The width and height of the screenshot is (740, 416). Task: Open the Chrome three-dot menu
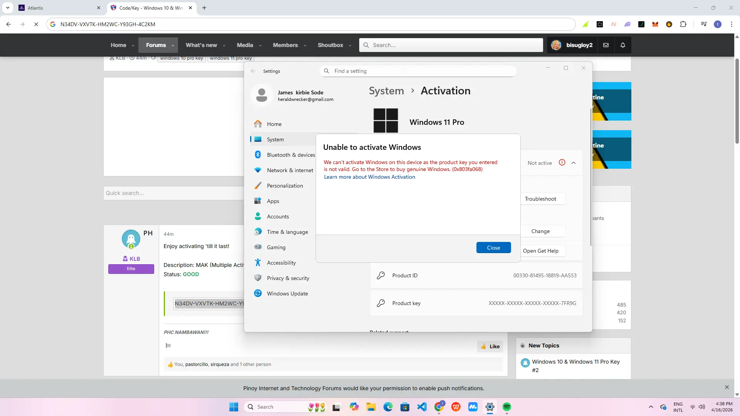732,24
